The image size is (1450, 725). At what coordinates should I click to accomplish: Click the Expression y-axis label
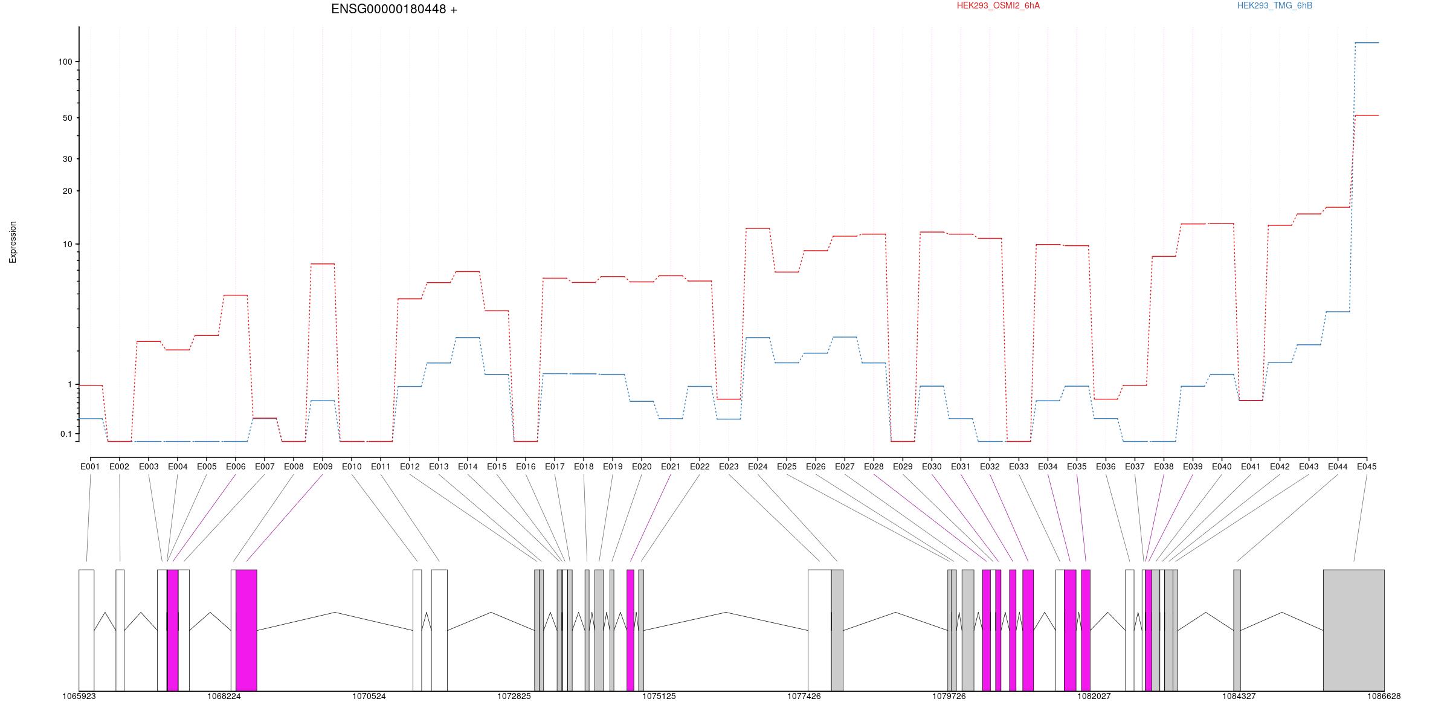[x=13, y=242]
